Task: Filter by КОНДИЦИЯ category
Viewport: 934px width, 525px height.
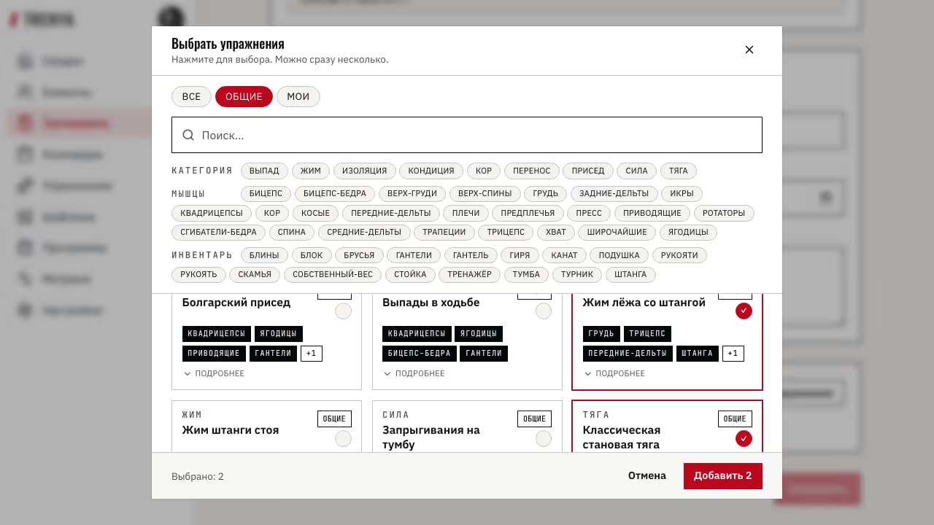Action: (x=431, y=171)
